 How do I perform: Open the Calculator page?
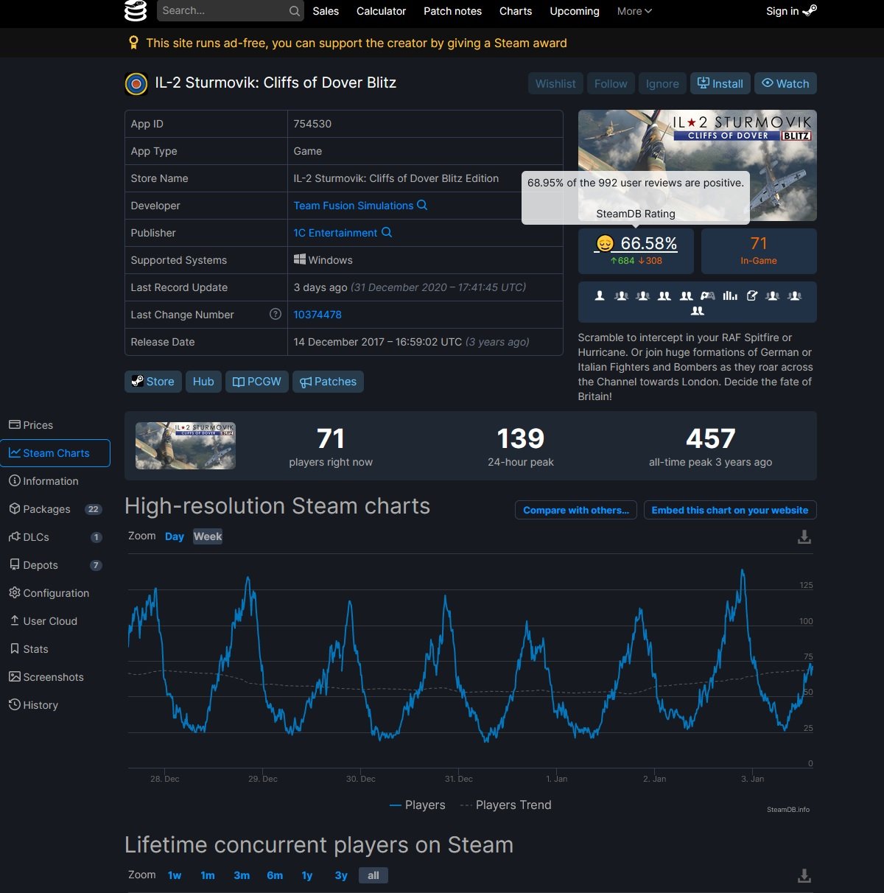point(381,11)
